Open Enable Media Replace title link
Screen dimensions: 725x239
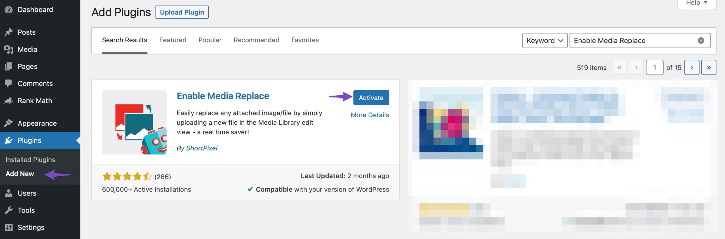[x=223, y=96]
